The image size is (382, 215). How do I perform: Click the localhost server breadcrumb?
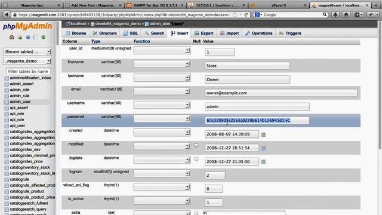click(x=78, y=24)
